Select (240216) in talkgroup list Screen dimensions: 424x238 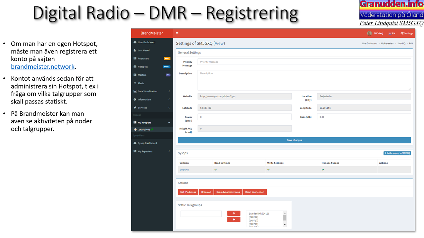point(253,217)
